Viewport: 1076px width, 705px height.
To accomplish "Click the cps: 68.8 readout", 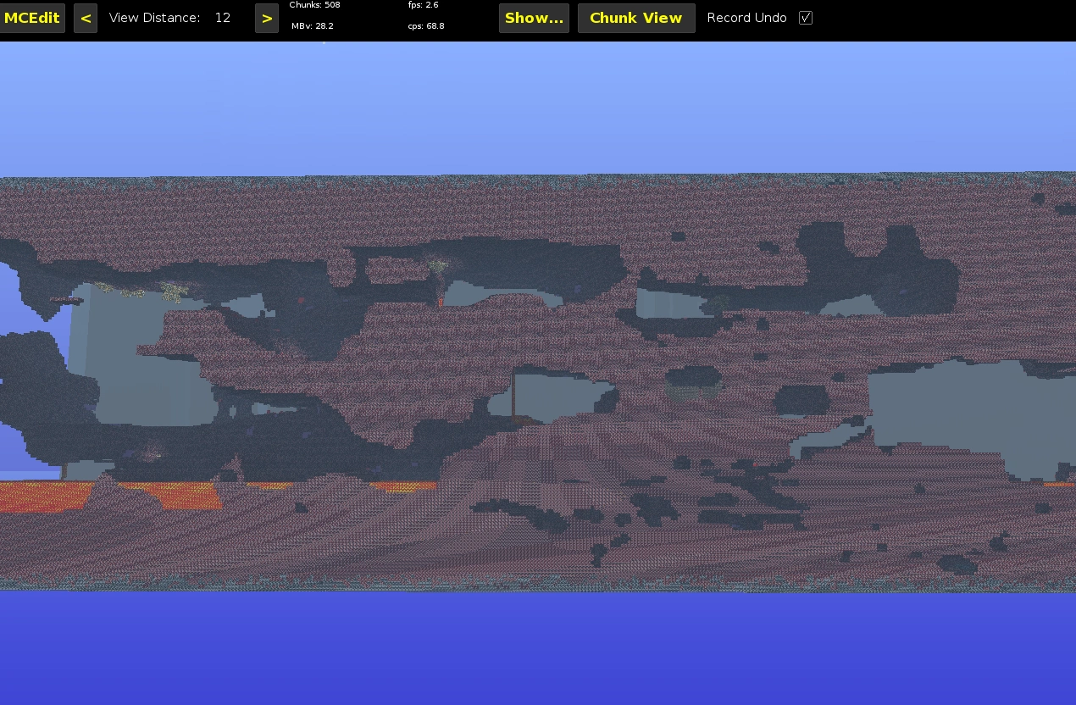I will (426, 26).
